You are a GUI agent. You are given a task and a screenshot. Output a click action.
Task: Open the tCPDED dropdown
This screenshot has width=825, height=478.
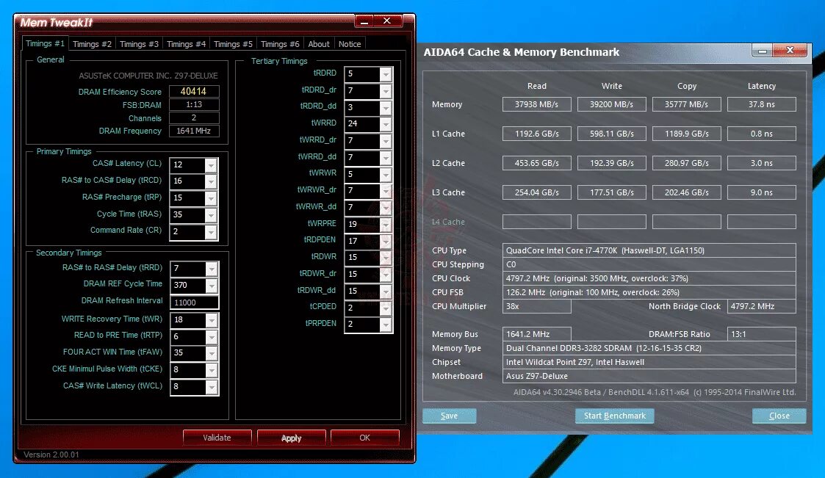coord(386,308)
